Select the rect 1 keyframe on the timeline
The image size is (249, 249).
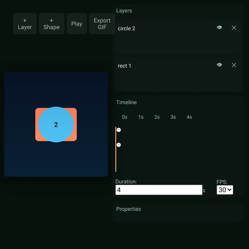click(119, 145)
